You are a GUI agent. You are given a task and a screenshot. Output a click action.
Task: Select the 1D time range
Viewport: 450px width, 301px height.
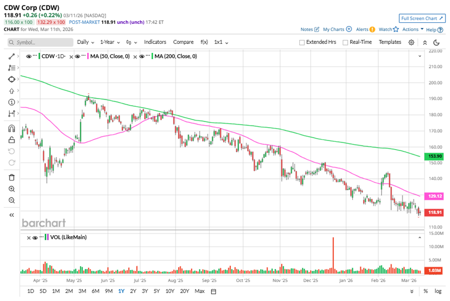pos(30,291)
